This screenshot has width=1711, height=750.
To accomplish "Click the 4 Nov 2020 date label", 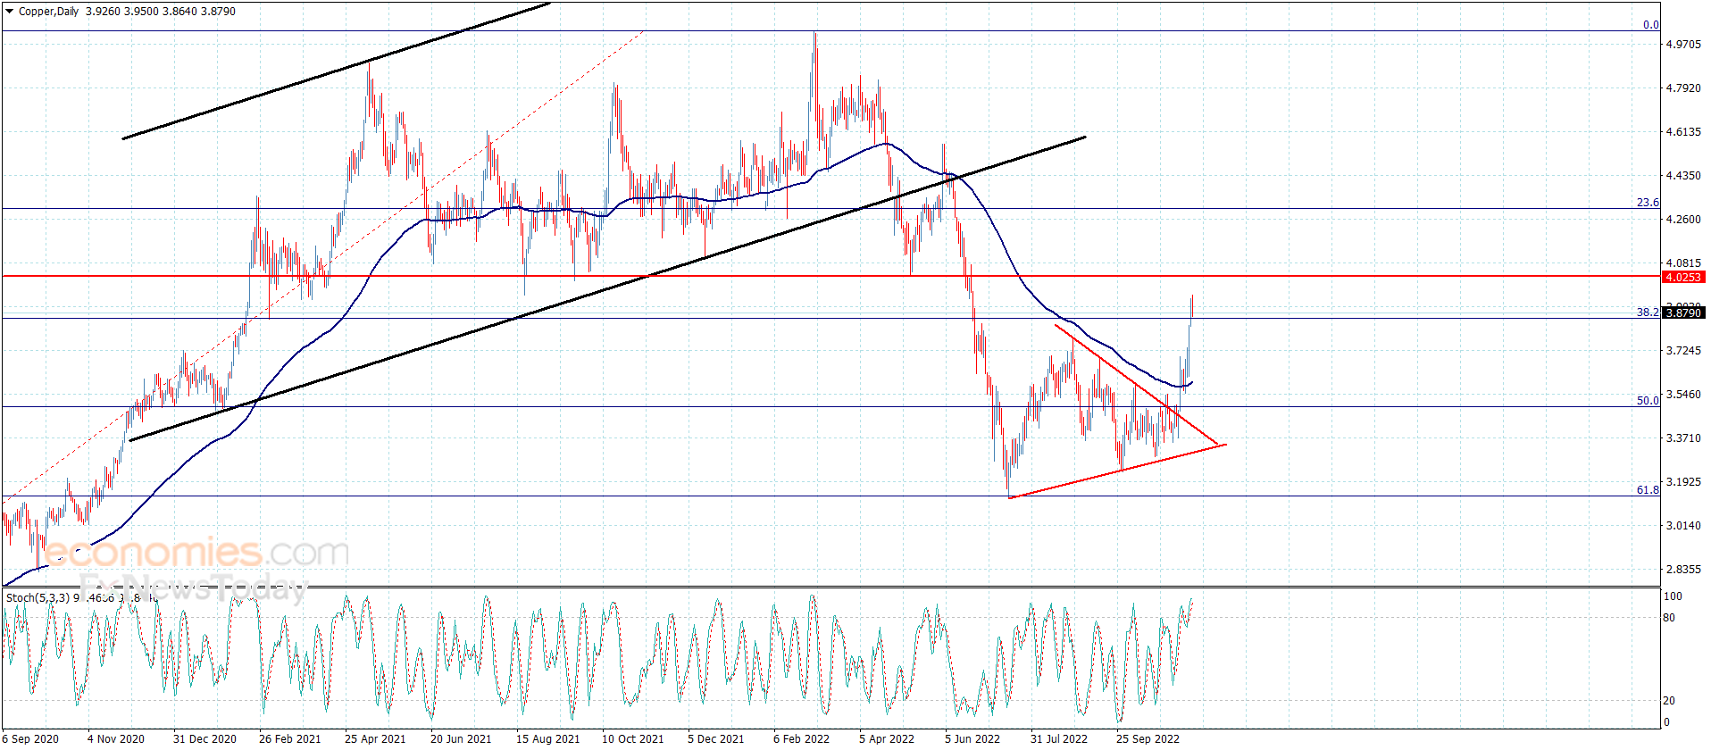I will 116,739.
